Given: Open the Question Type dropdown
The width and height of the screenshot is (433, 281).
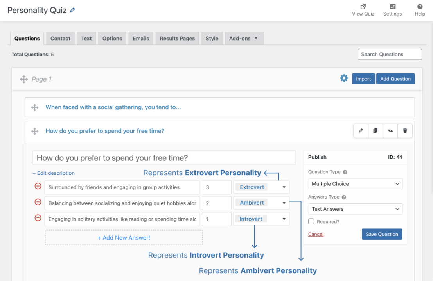Looking at the screenshot, I should pyautogui.click(x=355, y=183).
